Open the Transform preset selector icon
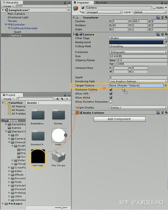This screenshot has width=168, height=210. pos(162,17)
